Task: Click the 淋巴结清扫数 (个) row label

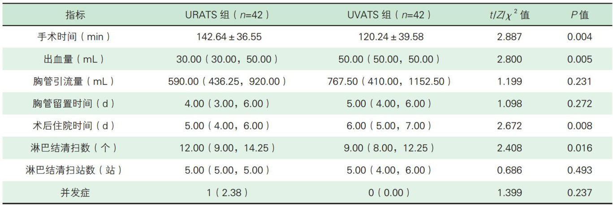Action: [75, 148]
